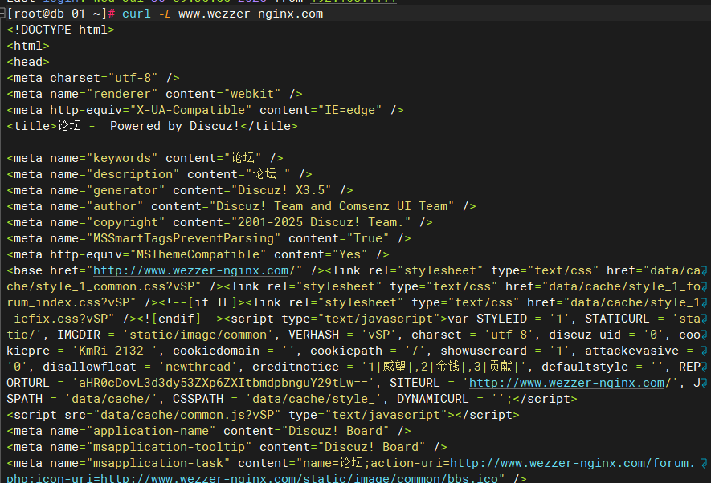The height and width of the screenshot is (483, 711).
Task: Click the "copyright" meta name
Action: [125, 222]
